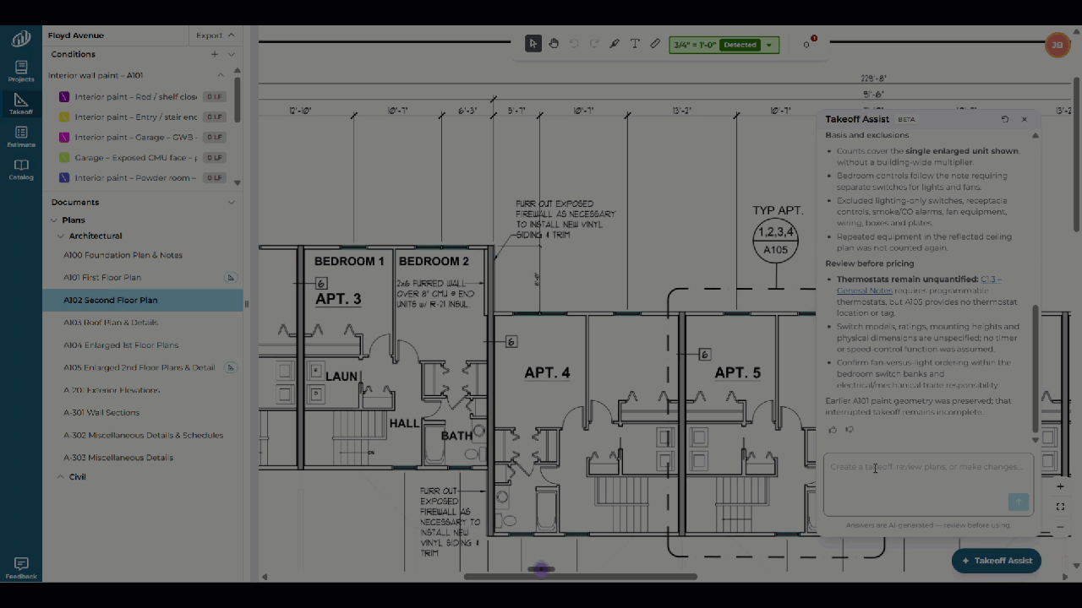Open the scale dropdown showing 3/4" = 1'-0"

pyautogui.click(x=724, y=45)
